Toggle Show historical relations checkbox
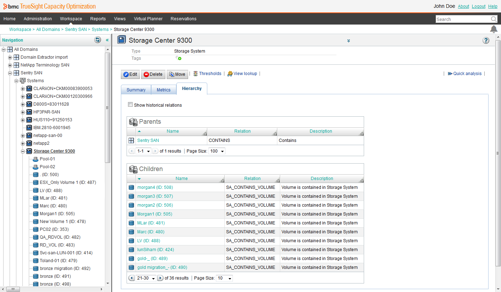The height and width of the screenshot is (292, 501). (130, 105)
